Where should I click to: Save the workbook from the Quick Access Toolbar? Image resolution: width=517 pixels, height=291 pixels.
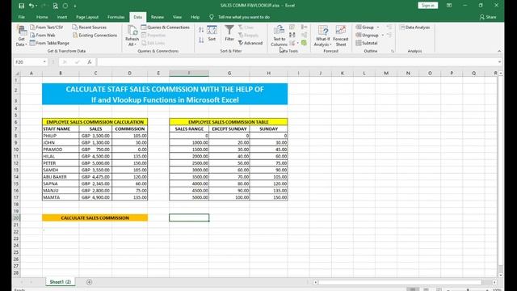(x=22, y=6)
